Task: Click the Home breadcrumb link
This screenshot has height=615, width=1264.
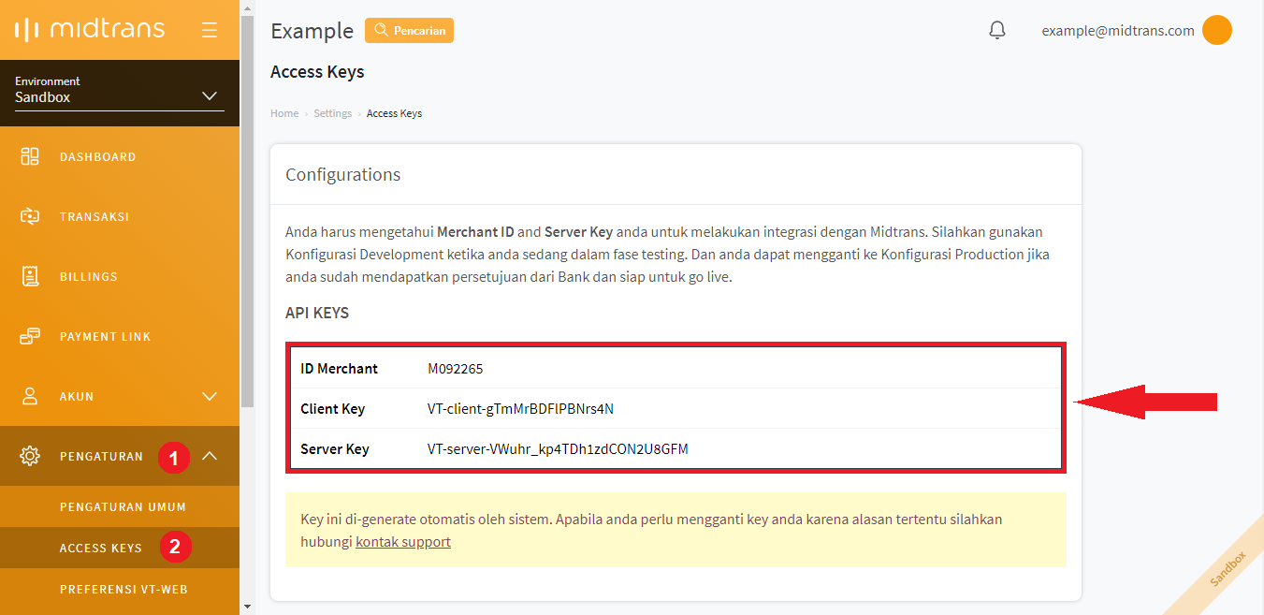Action: 284,113
